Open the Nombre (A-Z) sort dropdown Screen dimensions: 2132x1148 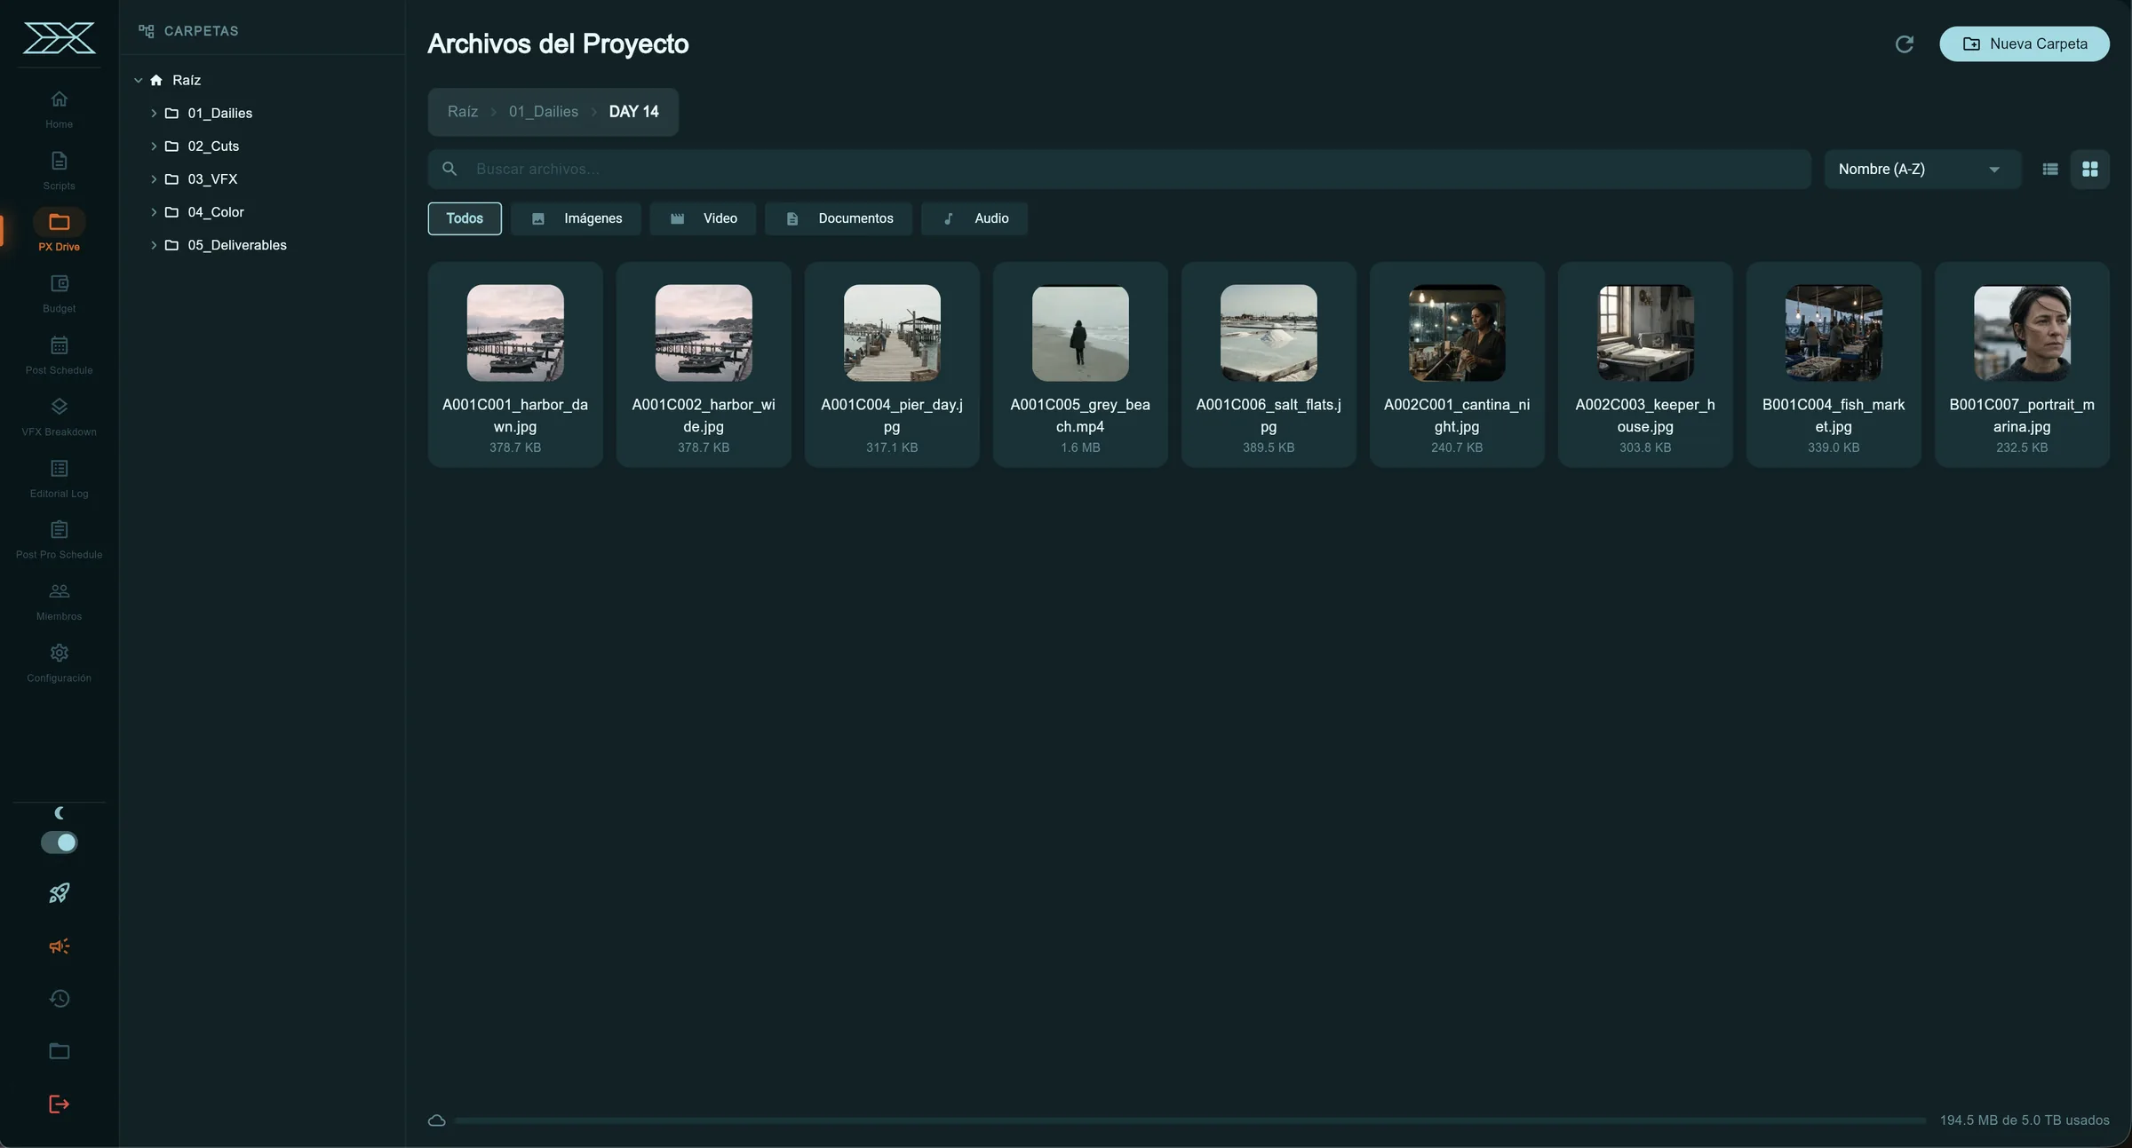[1921, 169]
